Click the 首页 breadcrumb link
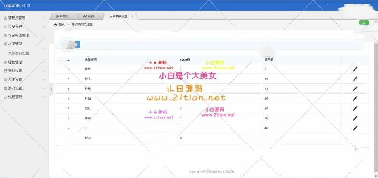 coord(62,24)
